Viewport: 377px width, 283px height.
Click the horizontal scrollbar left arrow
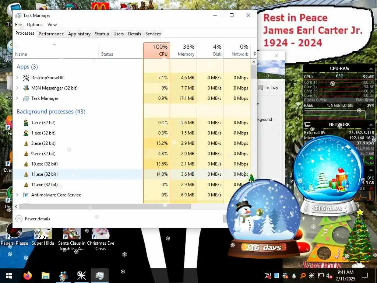point(16,206)
